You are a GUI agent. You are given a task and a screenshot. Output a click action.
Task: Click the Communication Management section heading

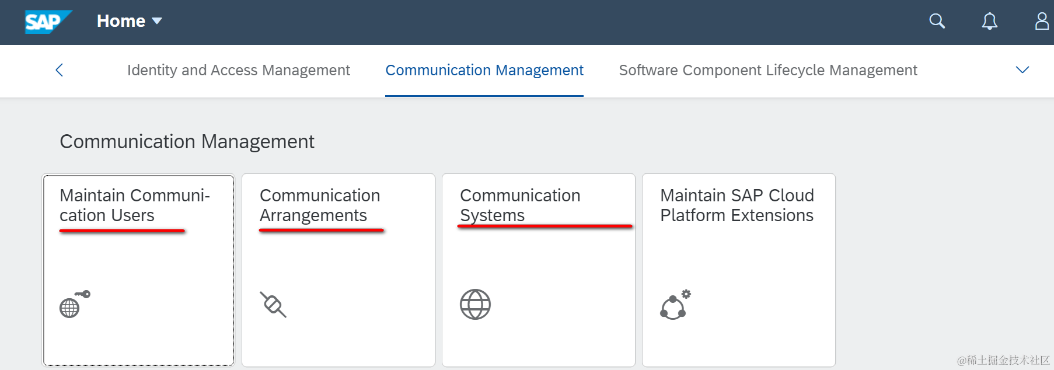point(187,141)
